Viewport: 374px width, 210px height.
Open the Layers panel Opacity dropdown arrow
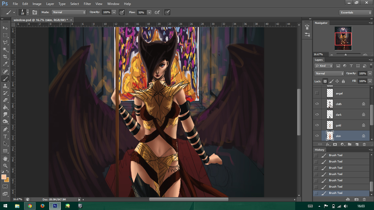370,74
